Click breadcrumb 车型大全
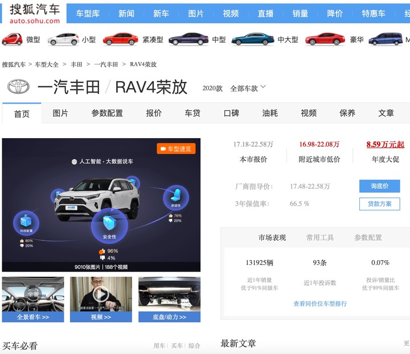Screen dimensions: 410x354 point(47,64)
